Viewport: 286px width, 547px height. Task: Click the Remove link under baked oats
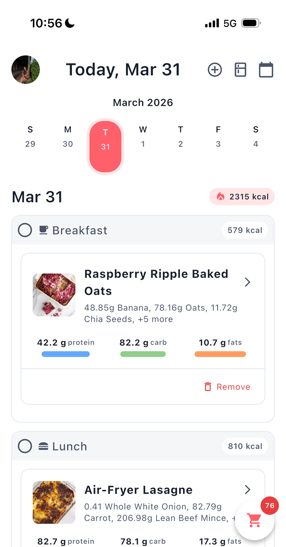tap(233, 387)
